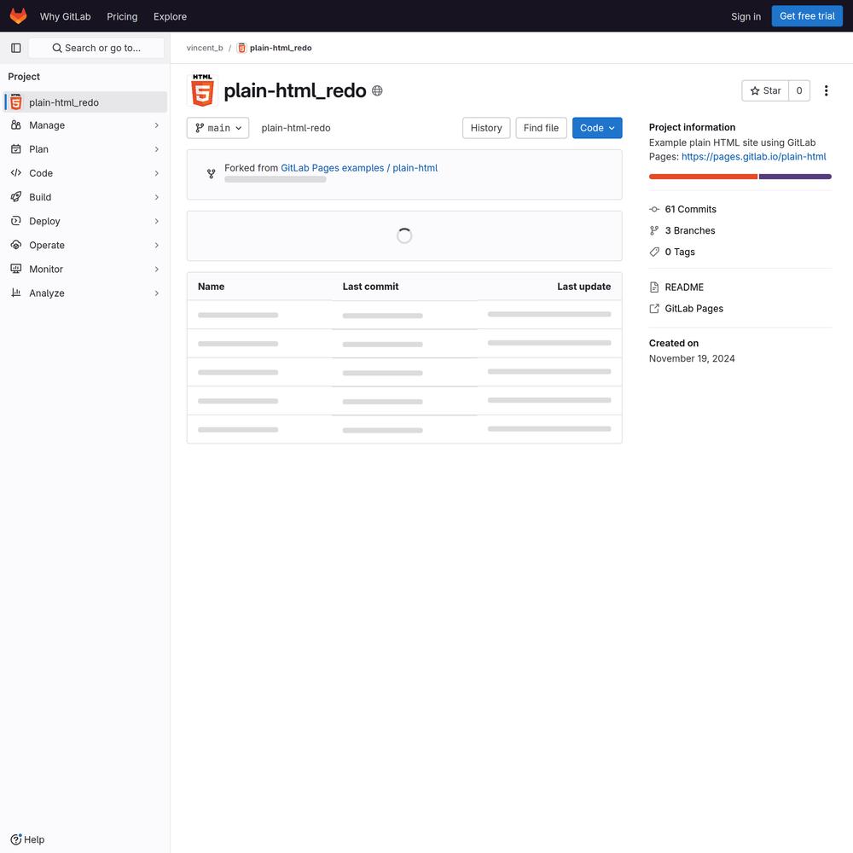Screen dimensions: 853x853
Task: Click the Code brackets icon in sidebar
Action: point(15,173)
